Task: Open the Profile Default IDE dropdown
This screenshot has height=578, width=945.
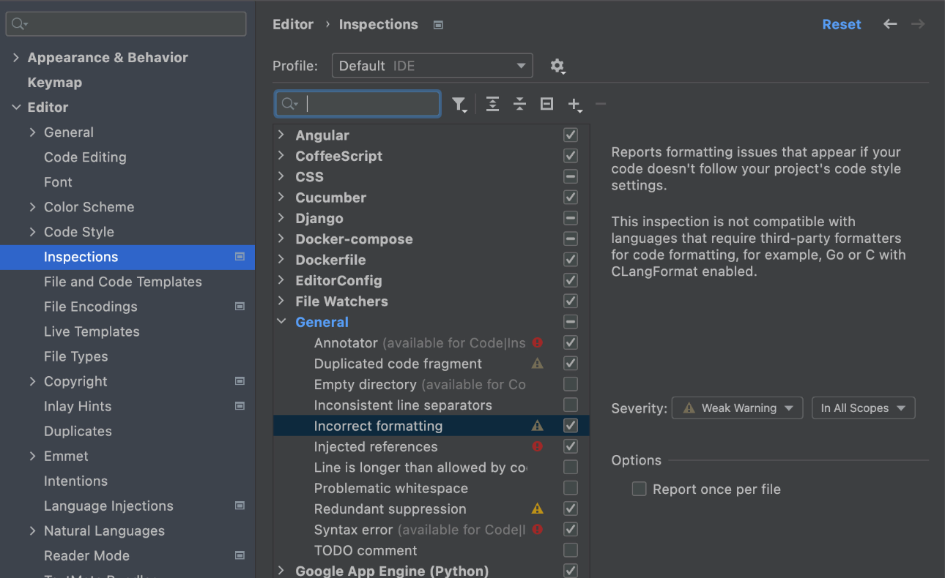Action: pyautogui.click(x=432, y=66)
